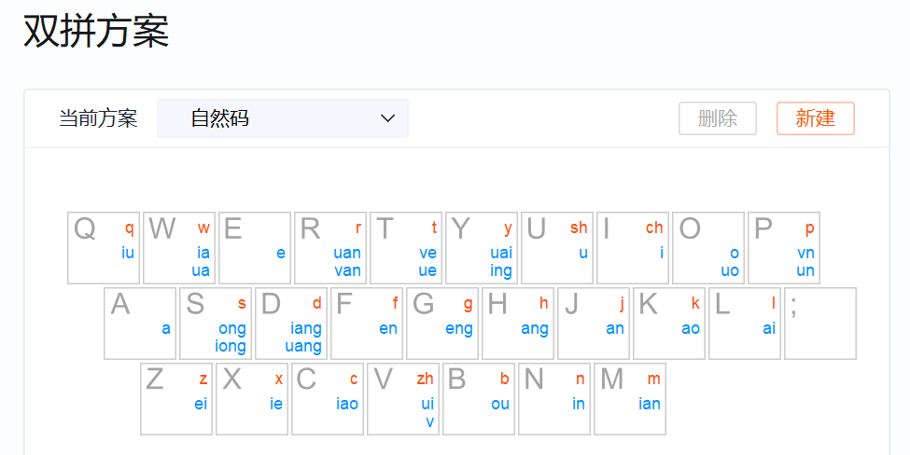Select the K key mapped to ao
The width and height of the screenshot is (910, 455).
[x=669, y=324]
